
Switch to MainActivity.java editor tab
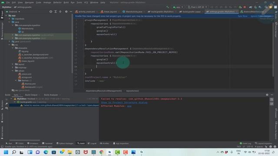tap(134, 12)
